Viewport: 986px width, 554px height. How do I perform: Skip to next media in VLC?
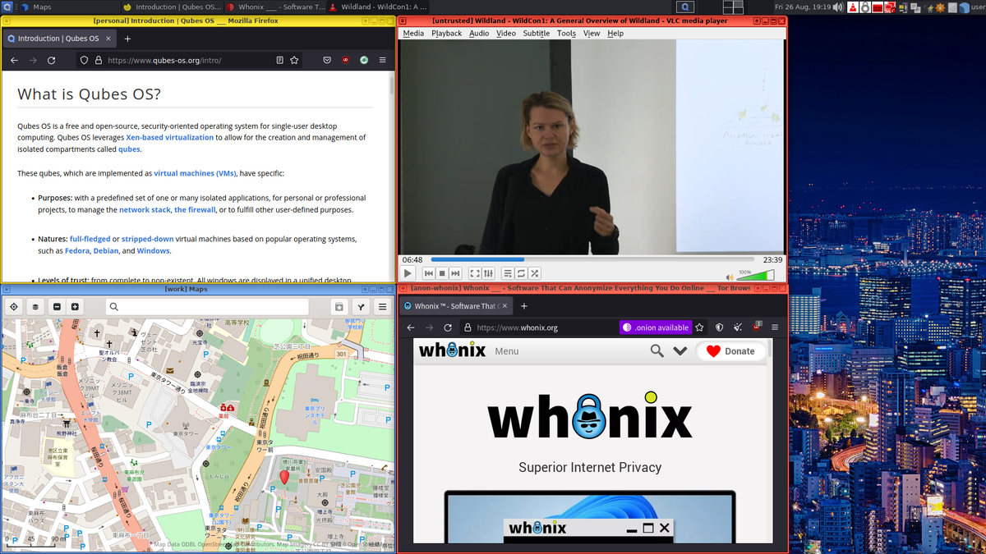(x=455, y=273)
